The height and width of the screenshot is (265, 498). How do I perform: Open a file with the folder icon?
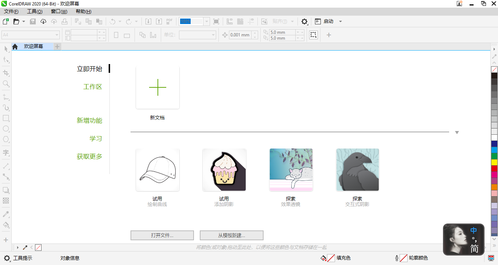point(16,21)
